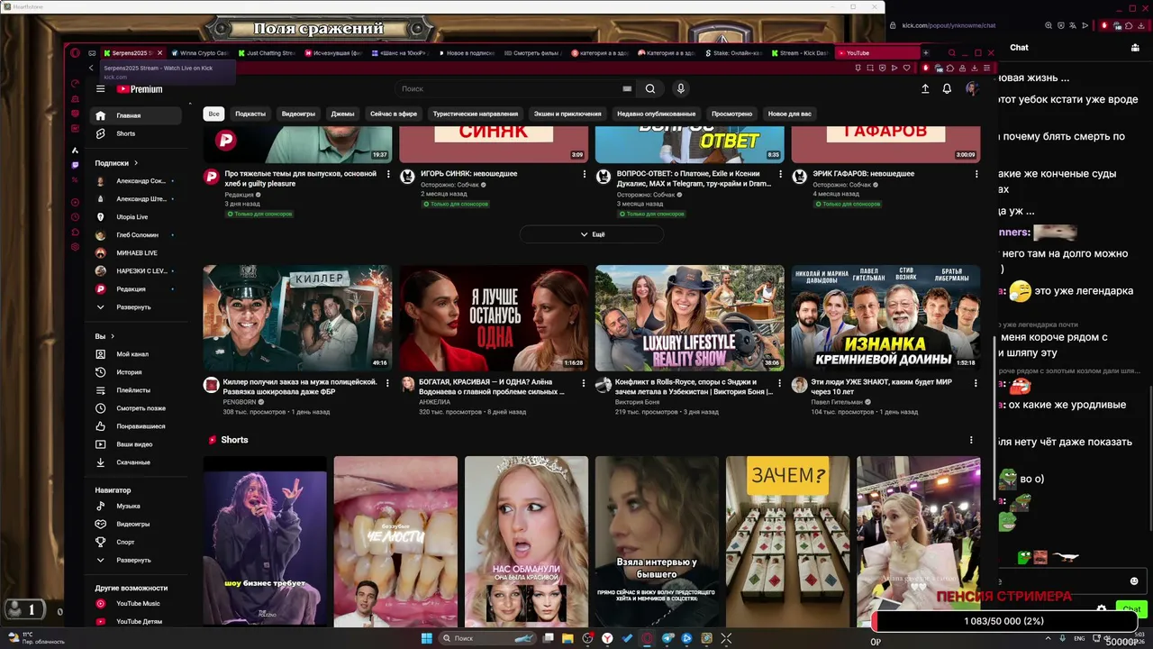Open the Вы section chevron

click(x=113, y=336)
